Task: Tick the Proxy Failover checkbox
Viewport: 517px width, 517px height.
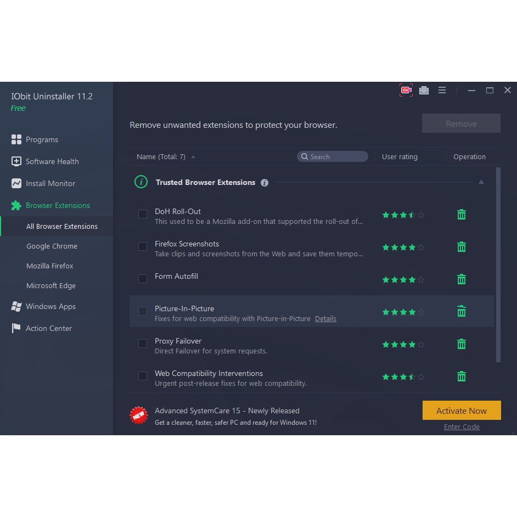Action: 143,344
